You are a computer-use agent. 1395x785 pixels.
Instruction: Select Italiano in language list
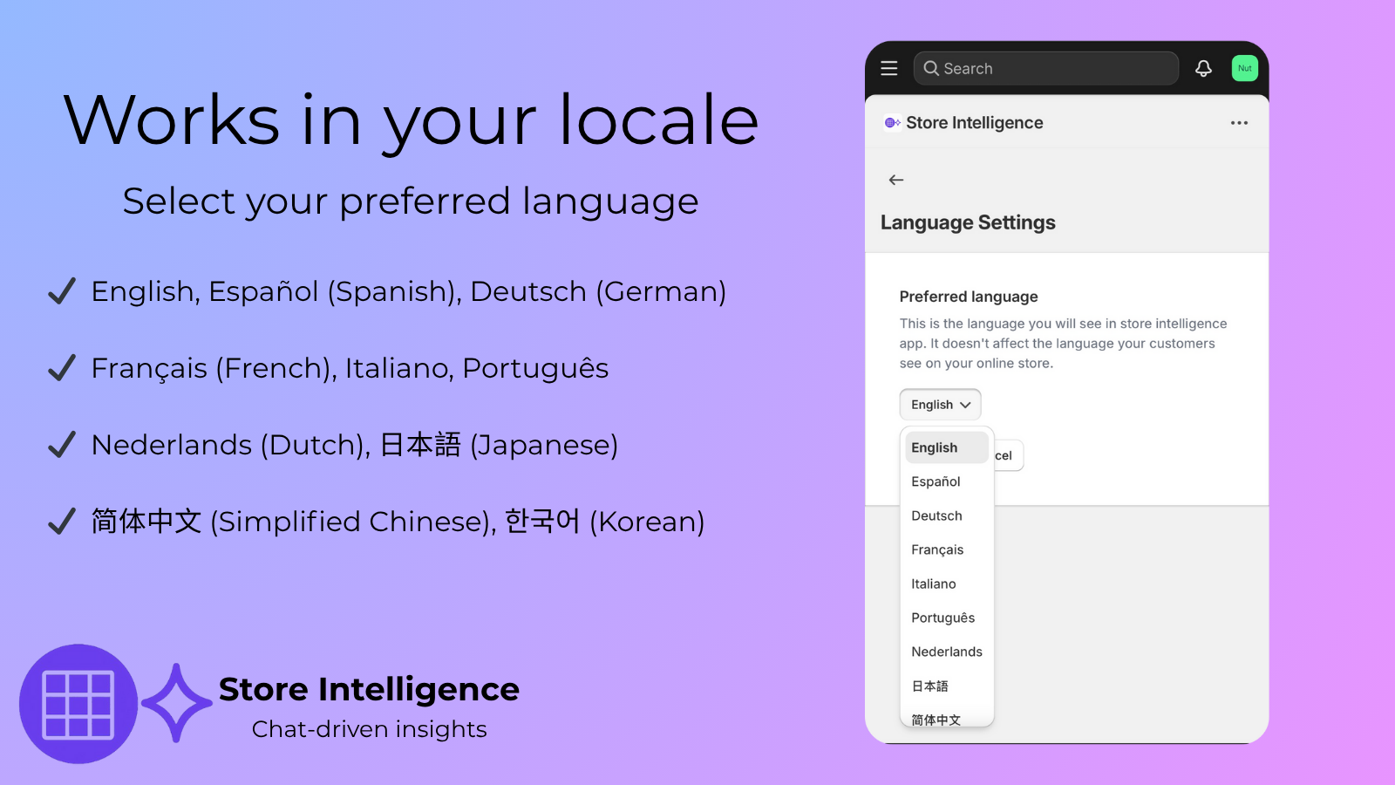(947, 584)
